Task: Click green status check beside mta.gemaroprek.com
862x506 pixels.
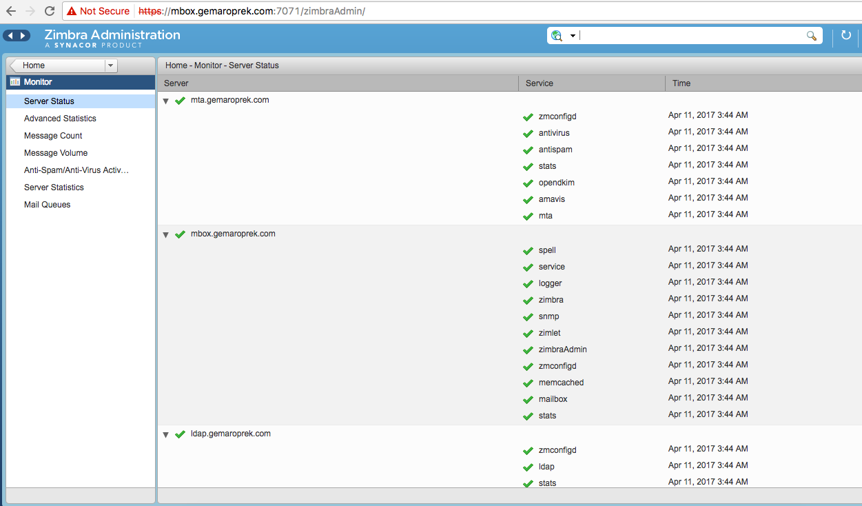Action: click(180, 101)
